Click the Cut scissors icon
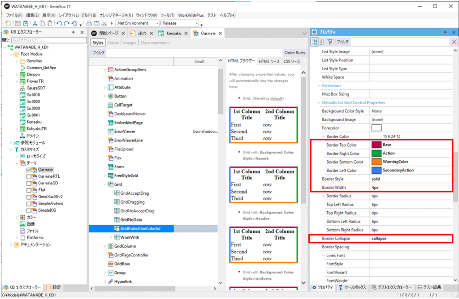The image size is (459, 299). [35, 23]
